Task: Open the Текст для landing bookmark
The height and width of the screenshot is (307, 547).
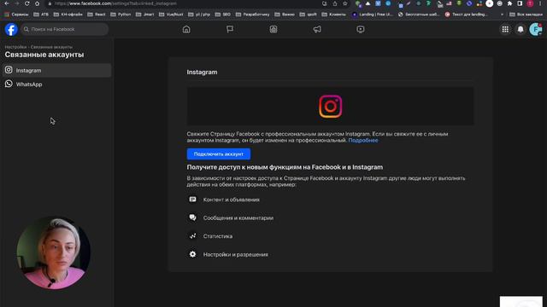Action: coord(466,14)
